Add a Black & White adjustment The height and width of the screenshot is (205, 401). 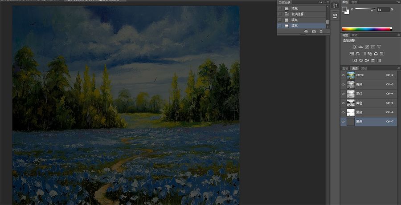pos(364,54)
